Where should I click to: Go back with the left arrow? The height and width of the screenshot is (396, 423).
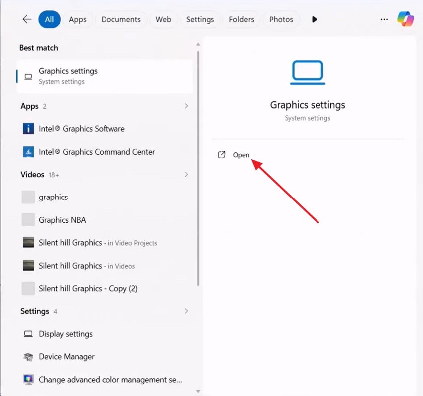pyautogui.click(x=27, y=19)
